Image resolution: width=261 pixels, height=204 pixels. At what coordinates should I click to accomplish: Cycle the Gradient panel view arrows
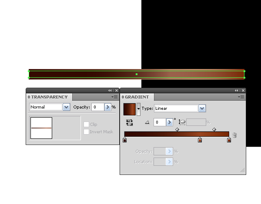tap(123, 97)
